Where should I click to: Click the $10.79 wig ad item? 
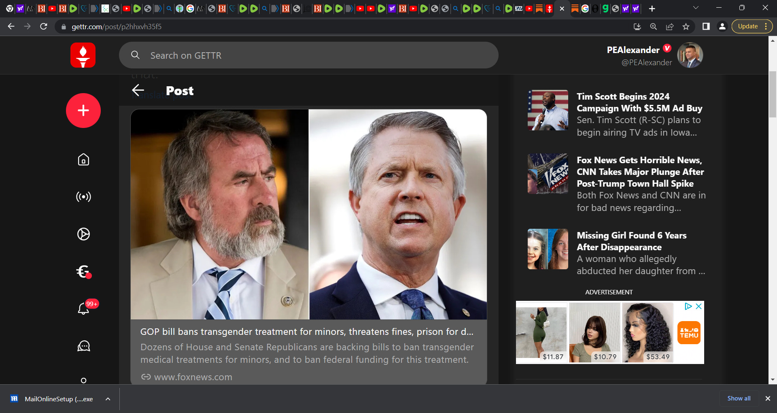[x=594, y=333]
